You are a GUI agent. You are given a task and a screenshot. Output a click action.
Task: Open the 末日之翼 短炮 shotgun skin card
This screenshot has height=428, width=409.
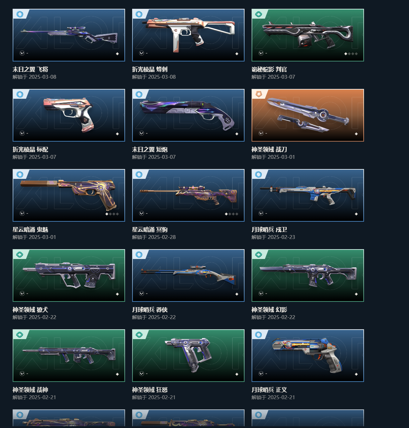[188, 115]
